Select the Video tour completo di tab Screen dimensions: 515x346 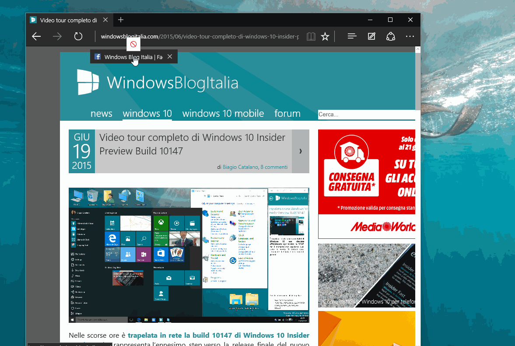click(69, 20)
